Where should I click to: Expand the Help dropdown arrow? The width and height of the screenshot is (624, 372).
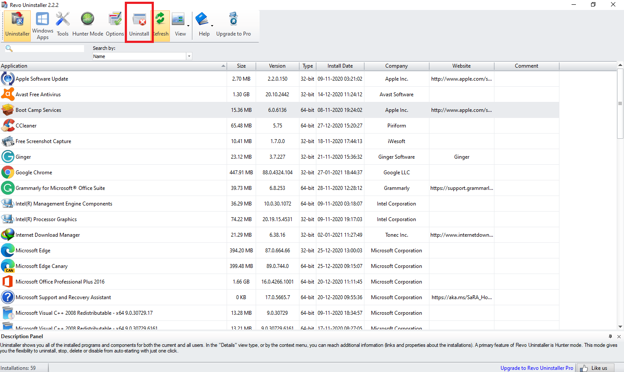pos(212,26)
